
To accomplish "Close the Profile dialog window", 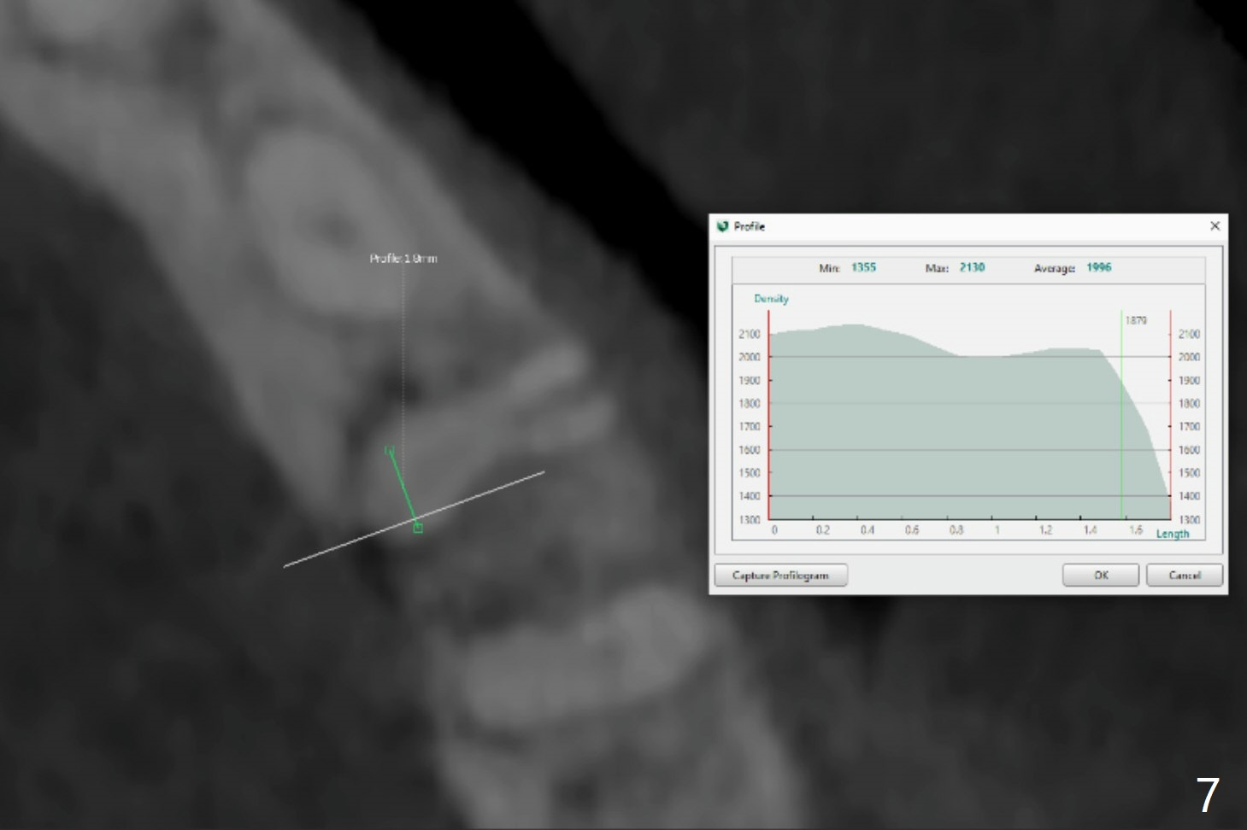I will pos(1215,226).
